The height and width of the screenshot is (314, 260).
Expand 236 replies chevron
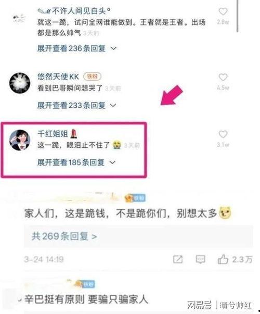[x=113, y=48]
